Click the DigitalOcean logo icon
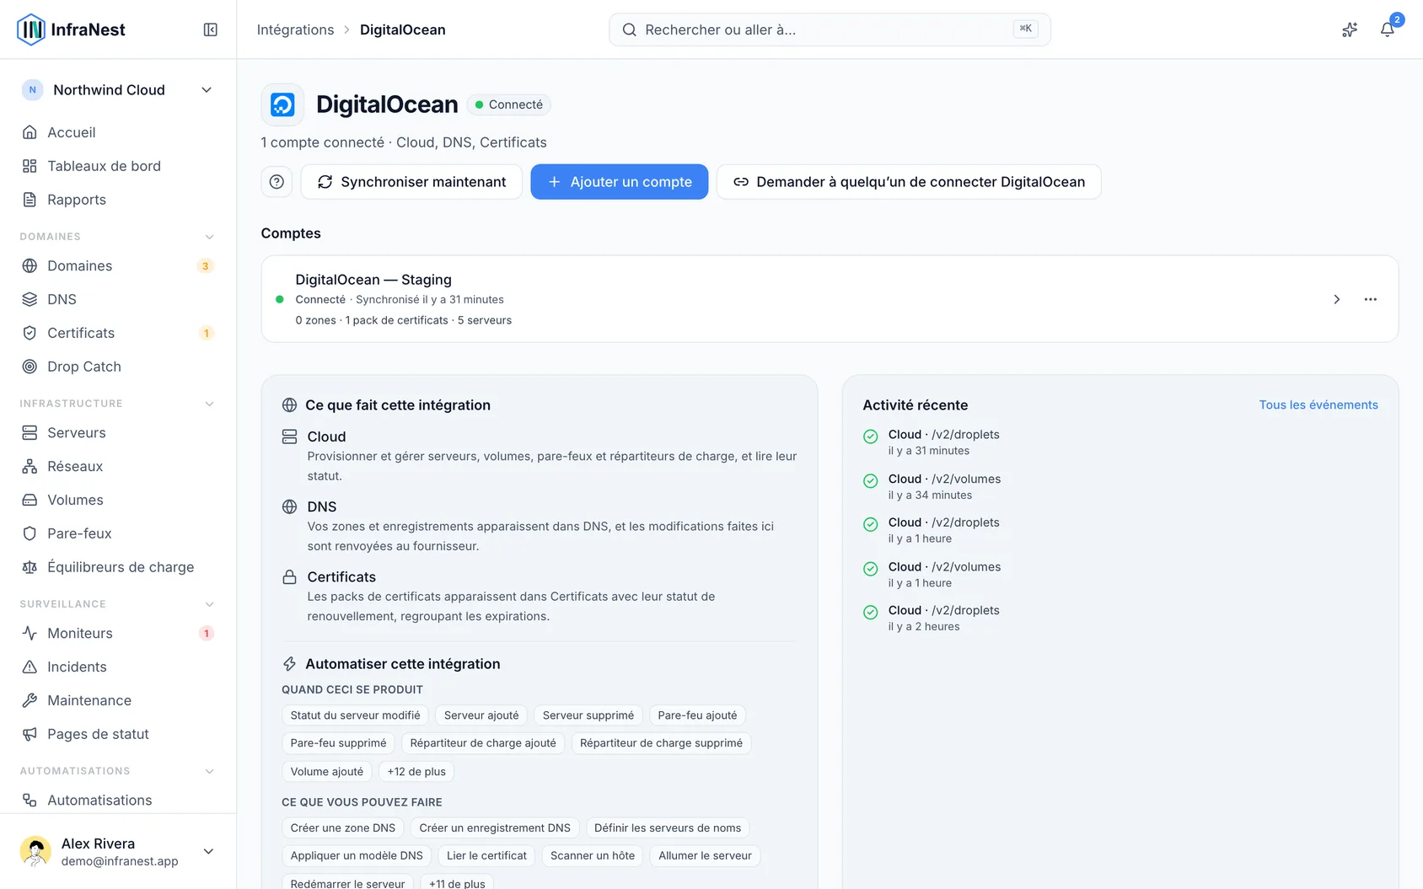The image size is (1423, 889). (x=282, y=104)
